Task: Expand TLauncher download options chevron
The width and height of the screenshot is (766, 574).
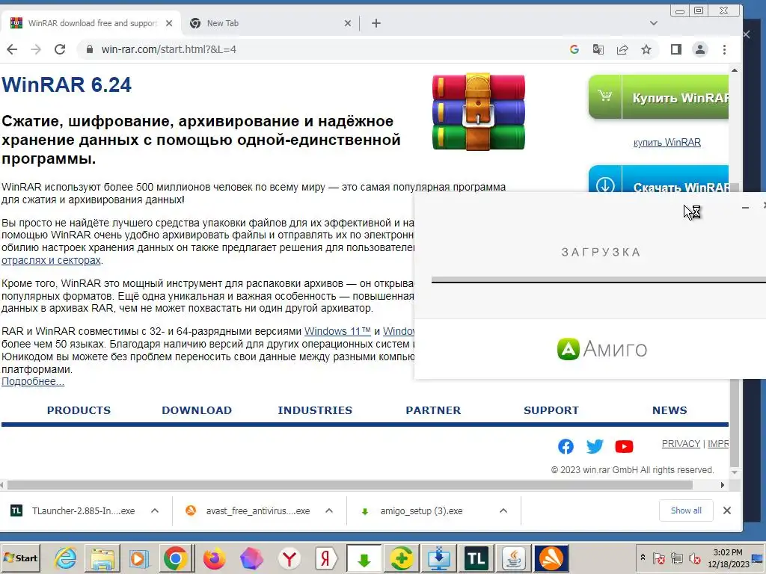Action: coord(155,510)
